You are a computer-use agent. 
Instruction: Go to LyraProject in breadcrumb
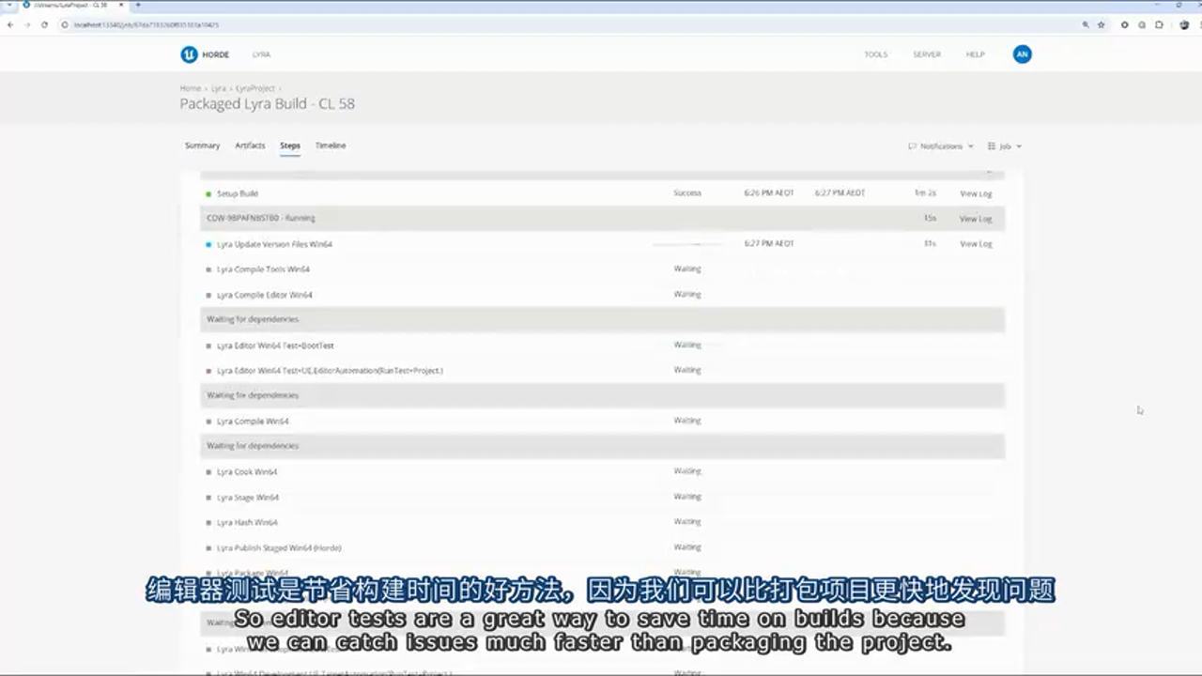[x=254, y=88]
